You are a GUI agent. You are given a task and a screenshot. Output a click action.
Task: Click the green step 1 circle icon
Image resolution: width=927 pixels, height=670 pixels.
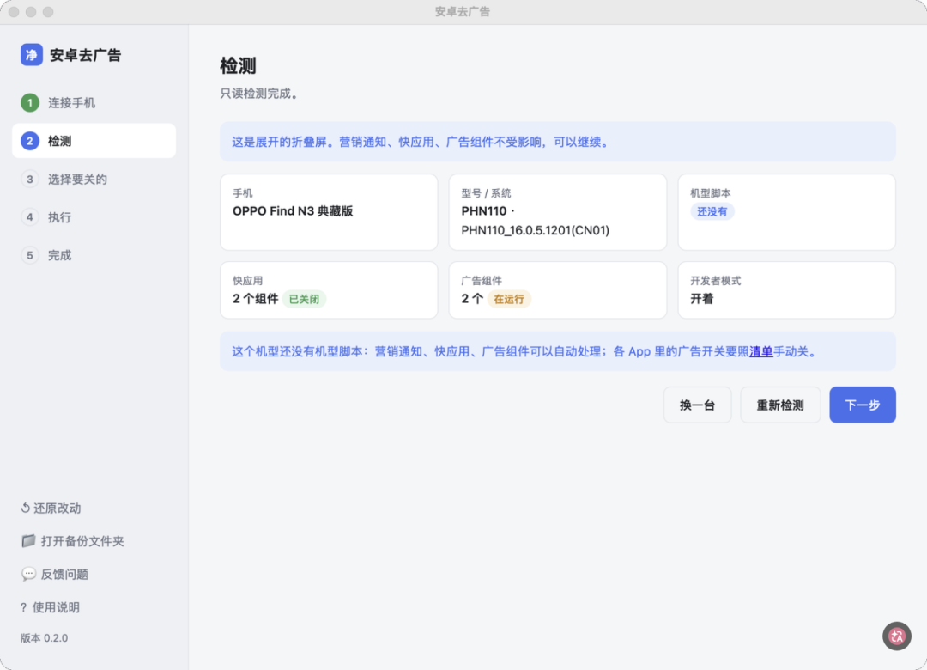(29, 102)
